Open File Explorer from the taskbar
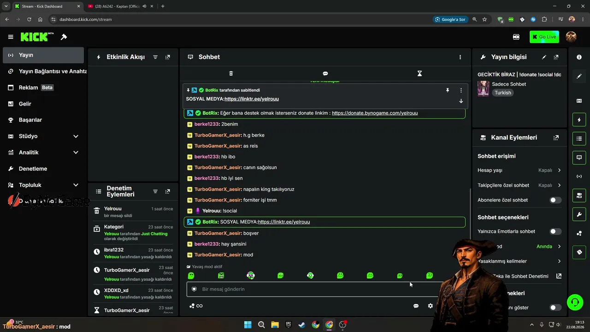Screen dimensions: 590x332 tap(275, 325)
